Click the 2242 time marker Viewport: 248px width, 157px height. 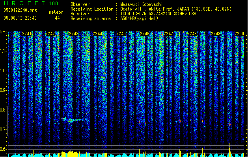coord(50,34)
